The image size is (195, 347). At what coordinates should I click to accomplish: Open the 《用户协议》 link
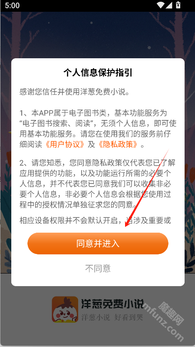(x=65, y=144)
